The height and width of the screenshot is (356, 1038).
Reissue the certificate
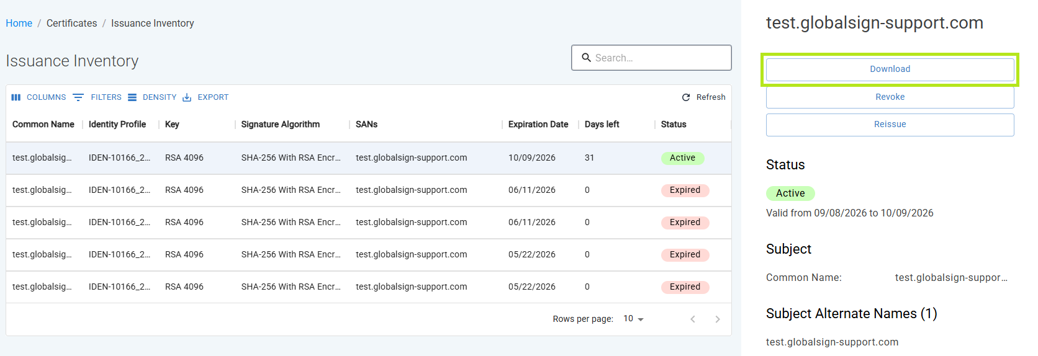[890, 125]
